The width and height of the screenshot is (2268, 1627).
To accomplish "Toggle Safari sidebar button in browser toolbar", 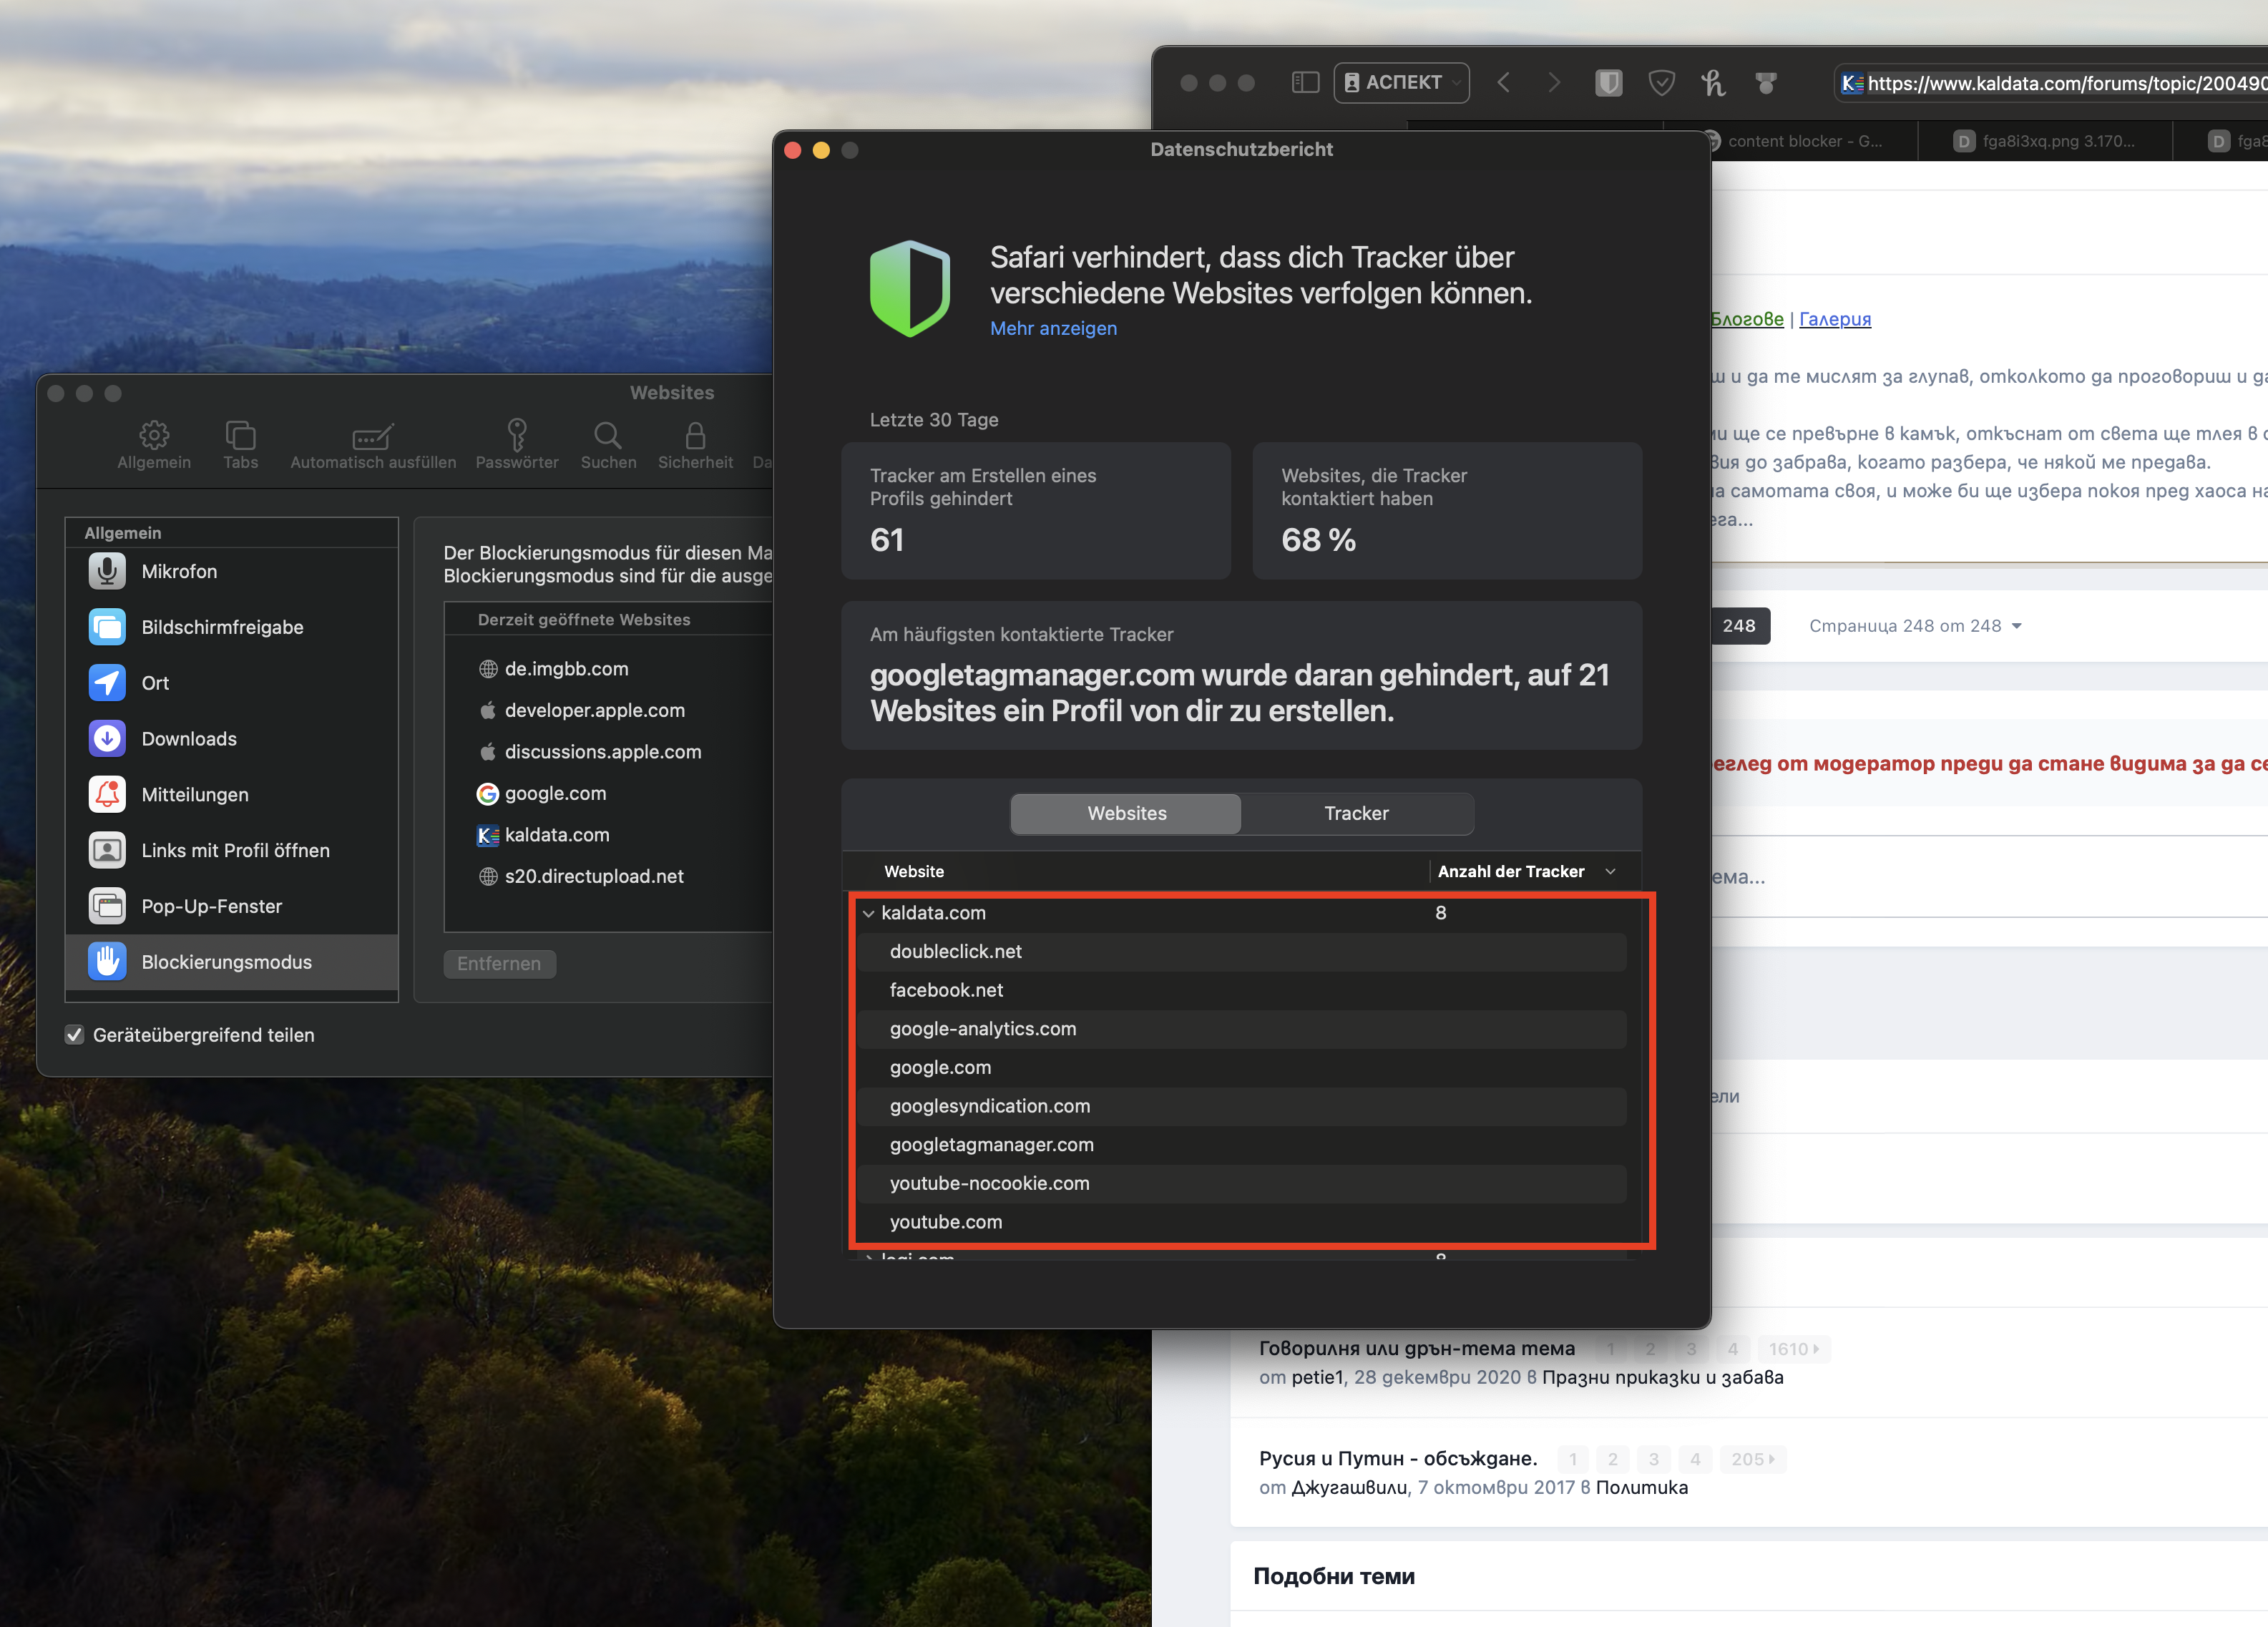I will 1305,83.
